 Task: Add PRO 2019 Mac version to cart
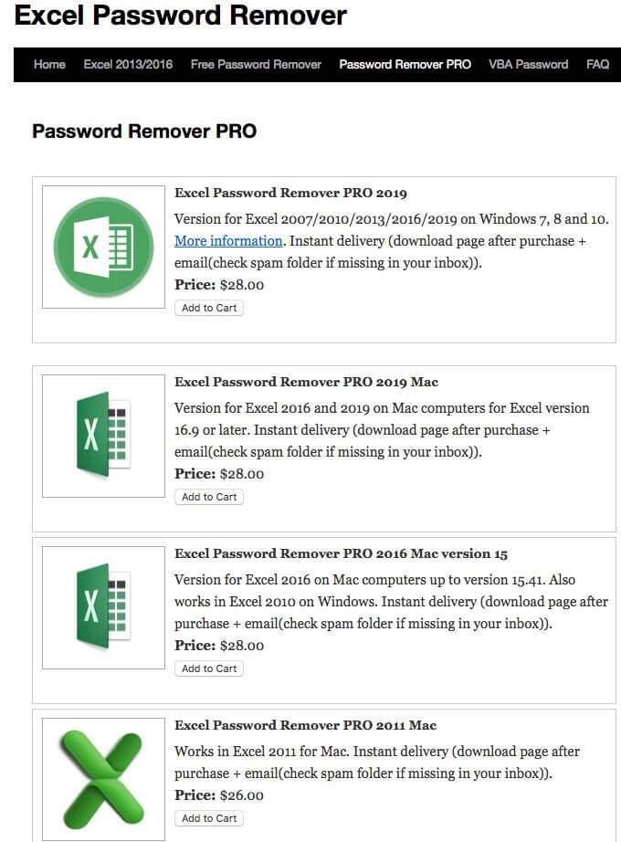[x=209, y=498]
